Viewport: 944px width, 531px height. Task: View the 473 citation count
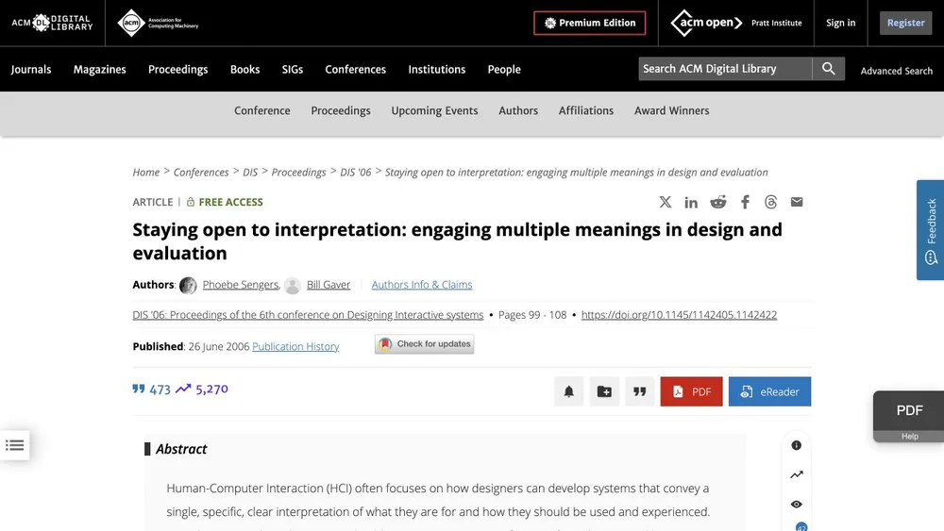click(152, 390)
